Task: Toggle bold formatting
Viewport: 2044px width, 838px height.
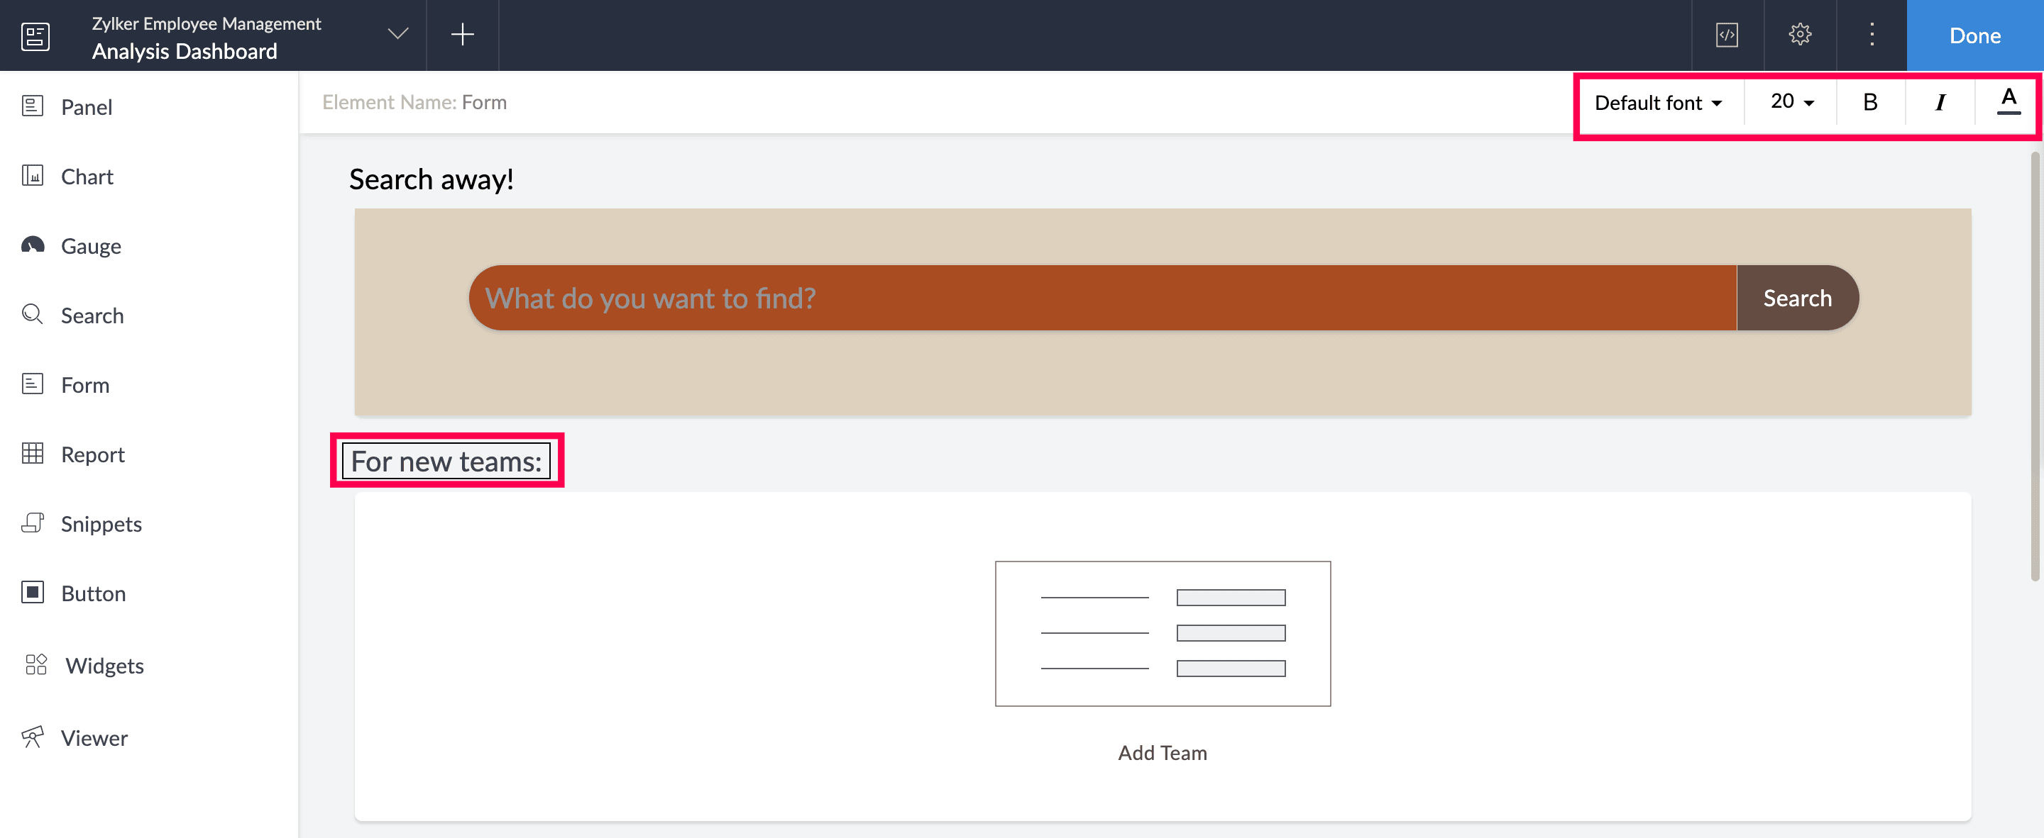Action: (1869, 102)
